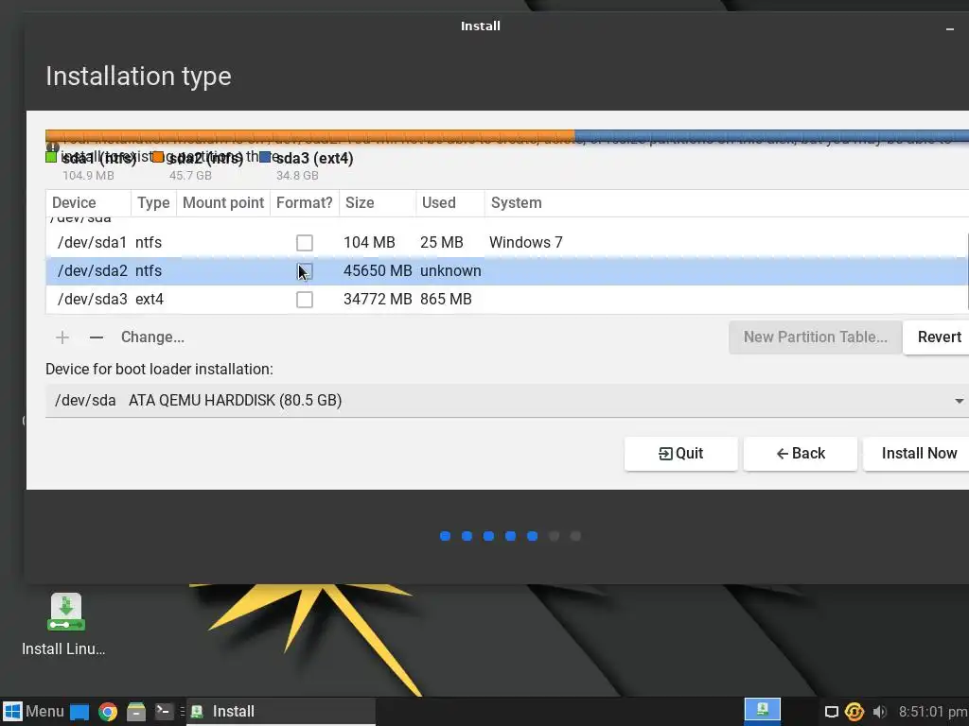Click the Type column header

pos(153,203)
